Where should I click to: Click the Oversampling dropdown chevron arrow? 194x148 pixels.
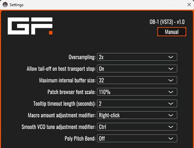click(x=171, y=57)
